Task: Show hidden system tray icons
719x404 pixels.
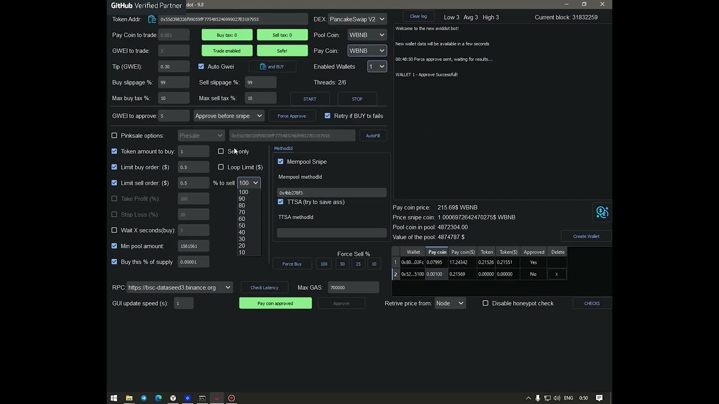Action: coord(528,398)
